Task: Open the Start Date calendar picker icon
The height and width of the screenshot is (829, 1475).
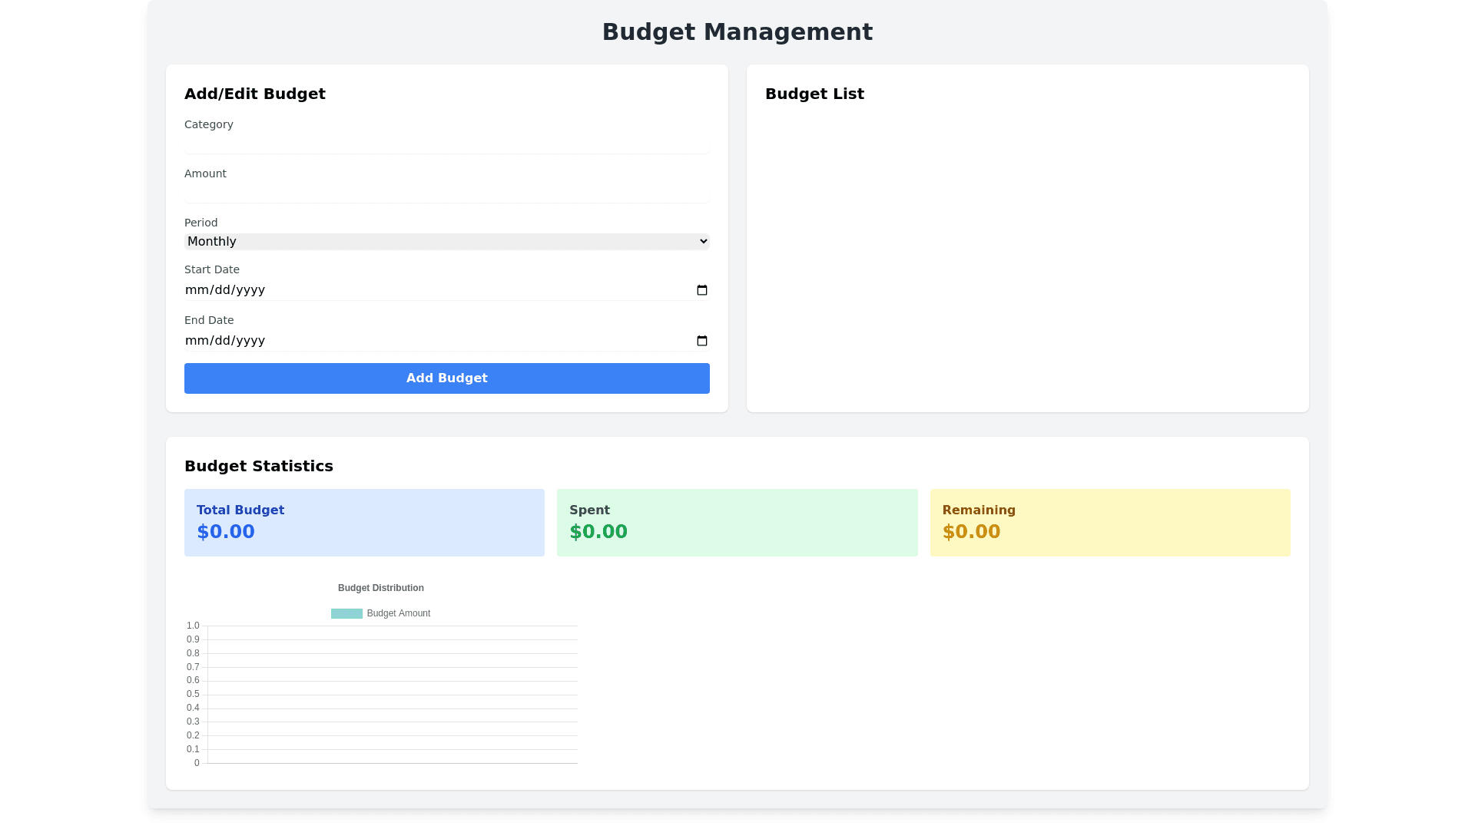Action: 701,290
